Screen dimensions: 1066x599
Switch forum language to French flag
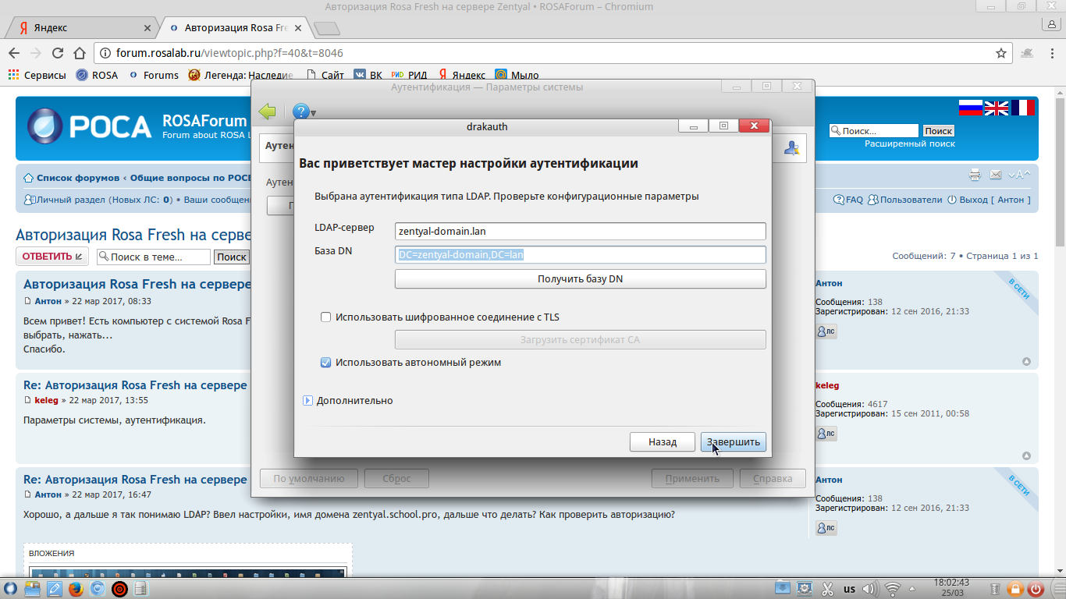1022,108
